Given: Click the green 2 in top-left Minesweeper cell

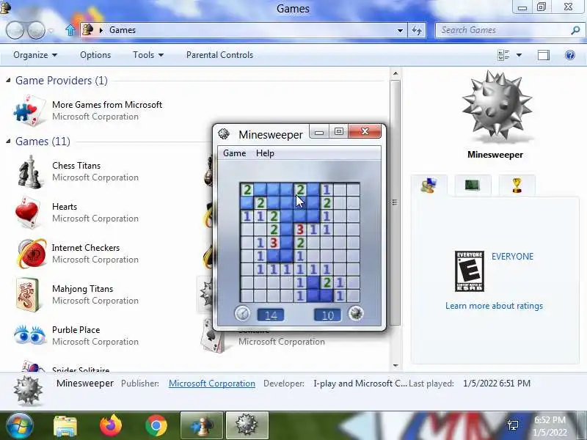Looking at the screenshot, I should point(247,189).
